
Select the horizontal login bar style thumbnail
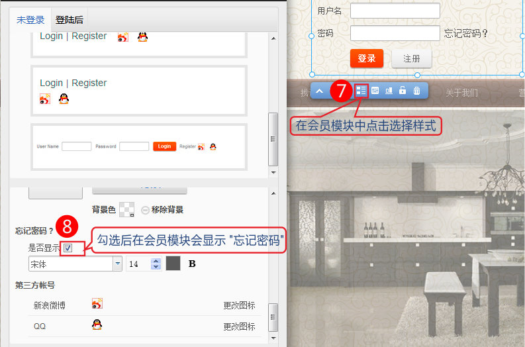click(x=138, y=146)
